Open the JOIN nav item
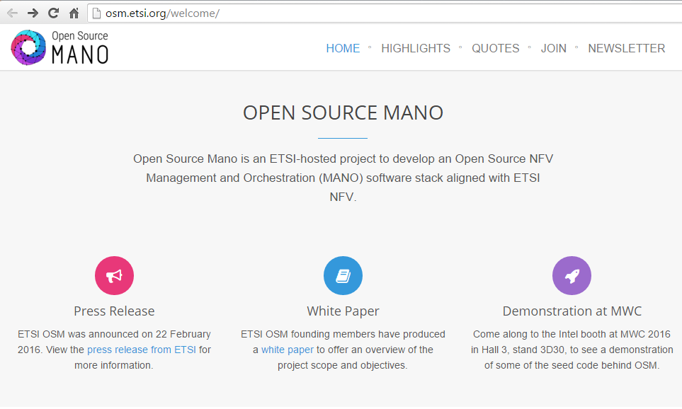 [553, 48]
